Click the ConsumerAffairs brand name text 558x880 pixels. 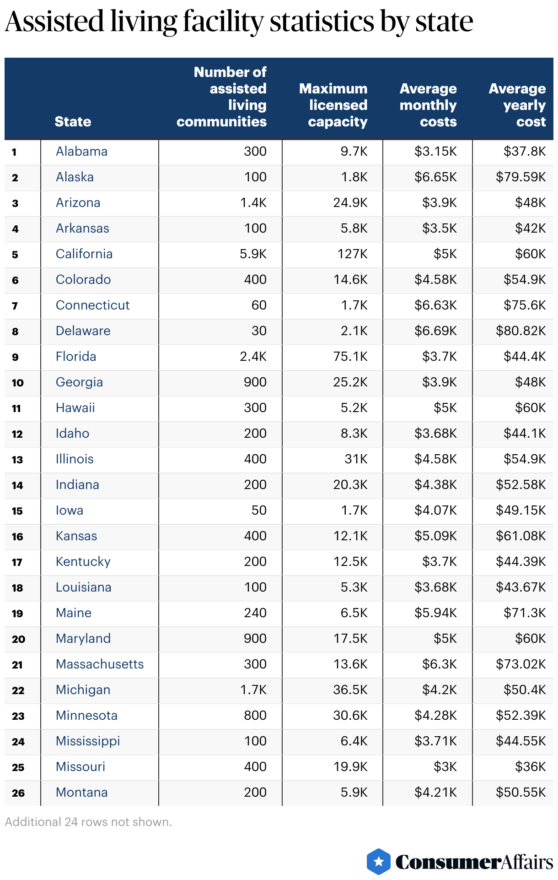[x=474, y=862]
